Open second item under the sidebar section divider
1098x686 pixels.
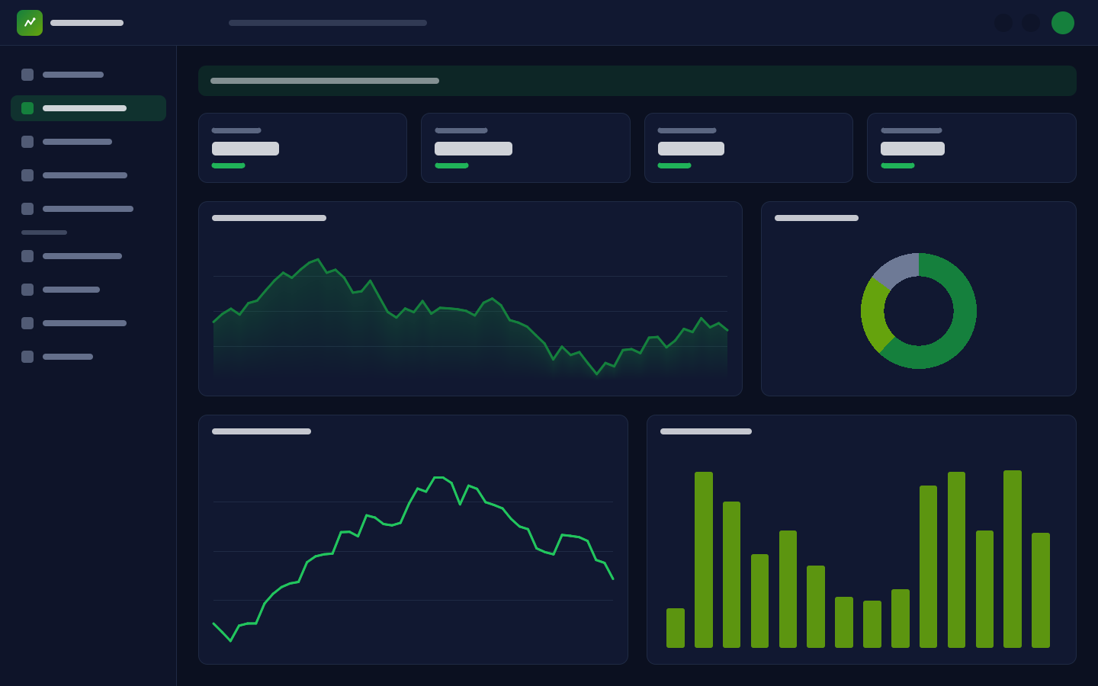pos(88,290)
